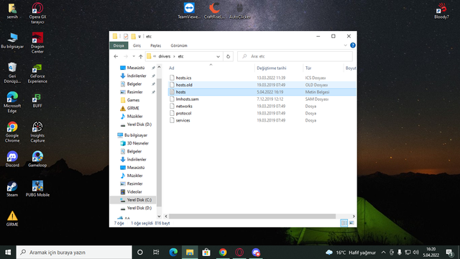Show hidden tray icons chevron

(383, 253)
